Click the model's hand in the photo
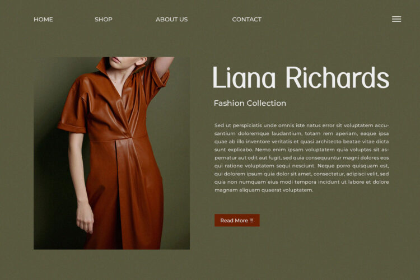Image resolution: width=420 pixels, height=280 pixels. [x=85, y=218]
